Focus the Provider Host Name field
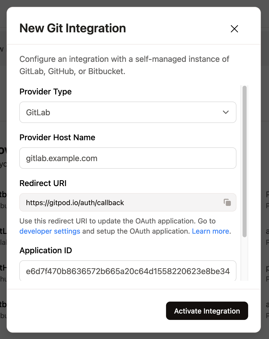 pos(128,158)
